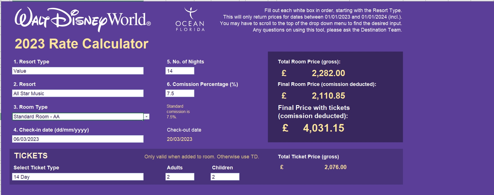Click the TICKETS section heading
This screenshot has width=494, height=195.
(x=31, y=156)
